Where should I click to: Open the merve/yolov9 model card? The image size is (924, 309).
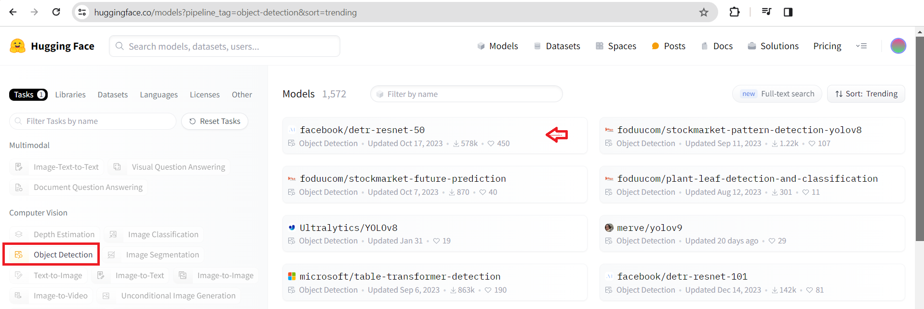tap(752, 233)
